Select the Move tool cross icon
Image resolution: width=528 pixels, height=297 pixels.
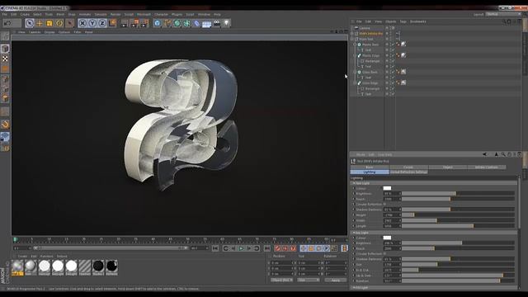[40, 23]
